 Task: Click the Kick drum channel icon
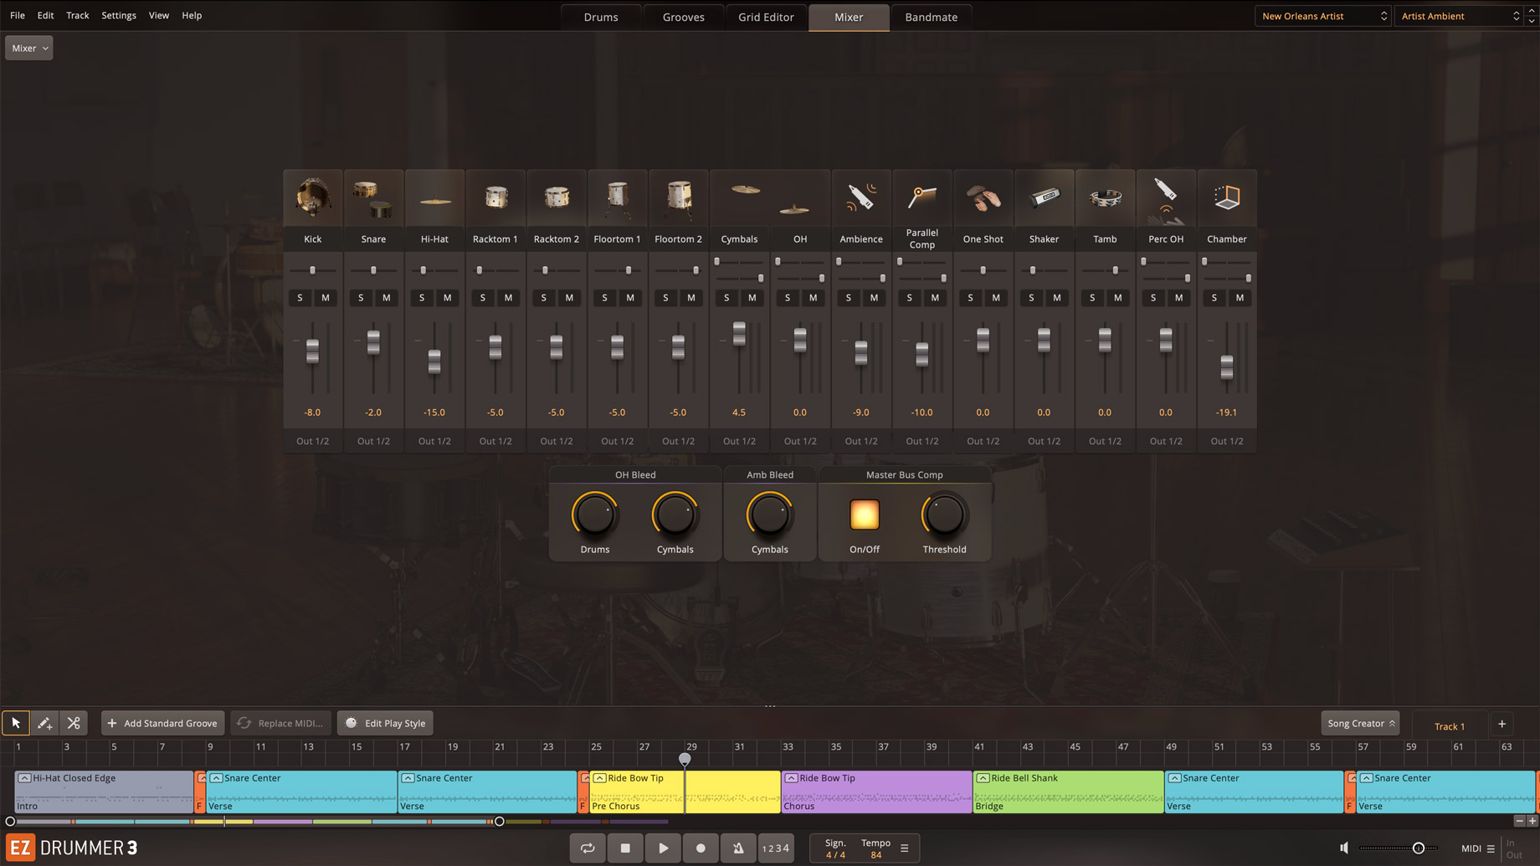coord(312,198)
